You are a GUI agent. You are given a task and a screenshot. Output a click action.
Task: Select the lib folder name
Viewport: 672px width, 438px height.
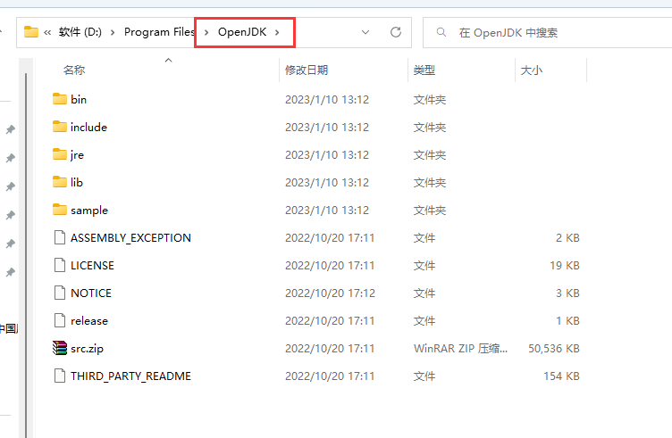tap(77, 182)
